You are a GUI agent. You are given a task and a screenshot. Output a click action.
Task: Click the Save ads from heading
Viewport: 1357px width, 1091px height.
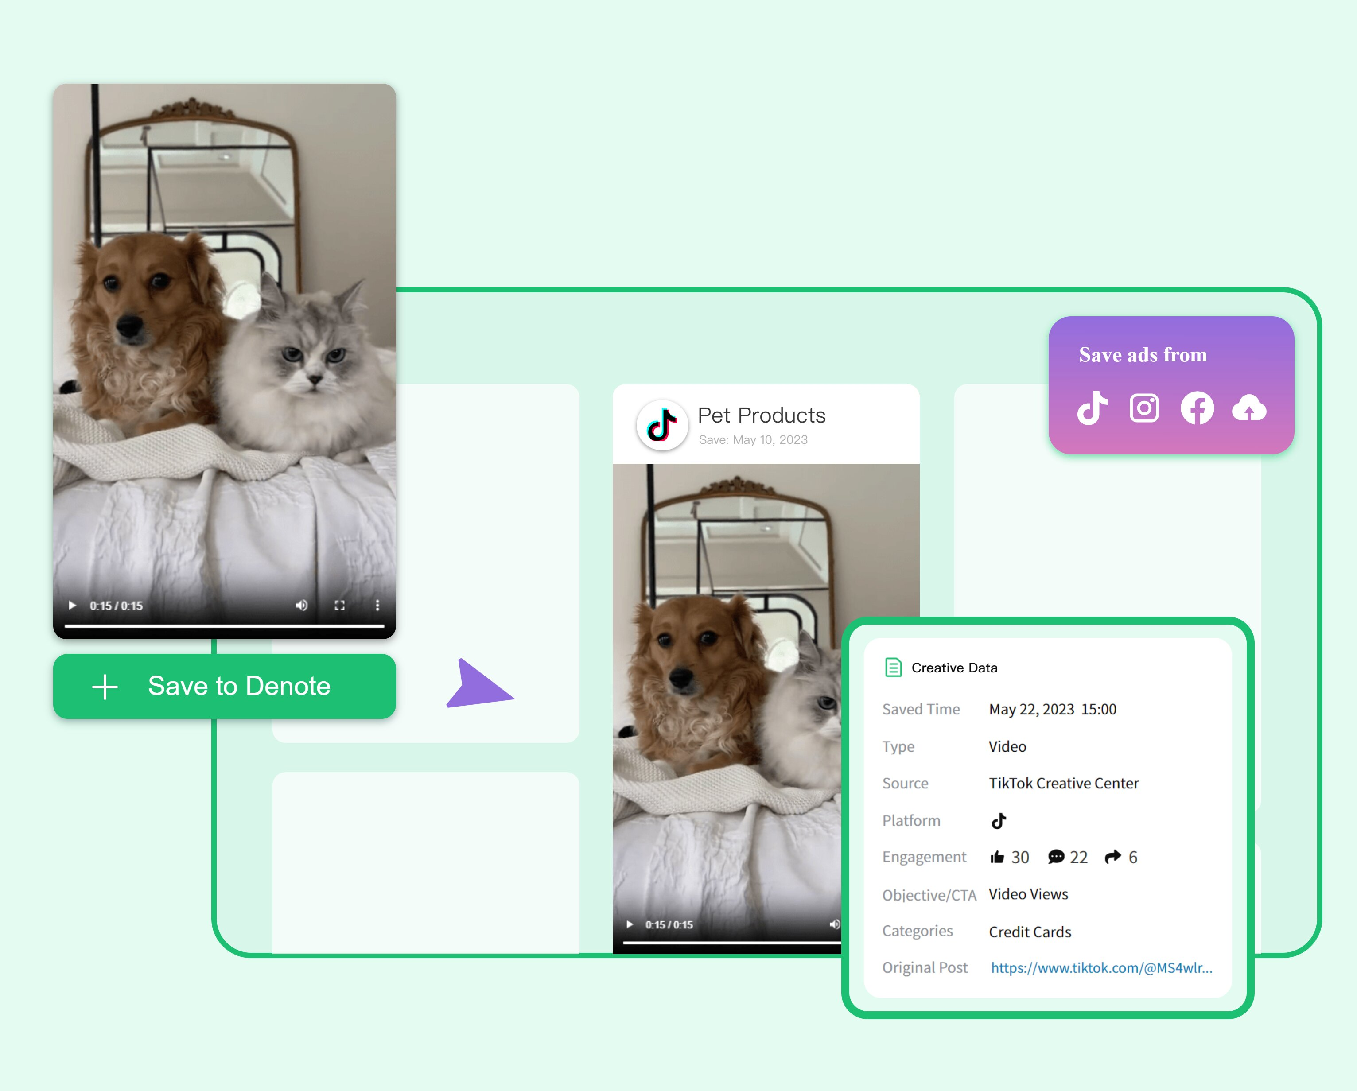pyautogui.click(x=1143, y=355)
